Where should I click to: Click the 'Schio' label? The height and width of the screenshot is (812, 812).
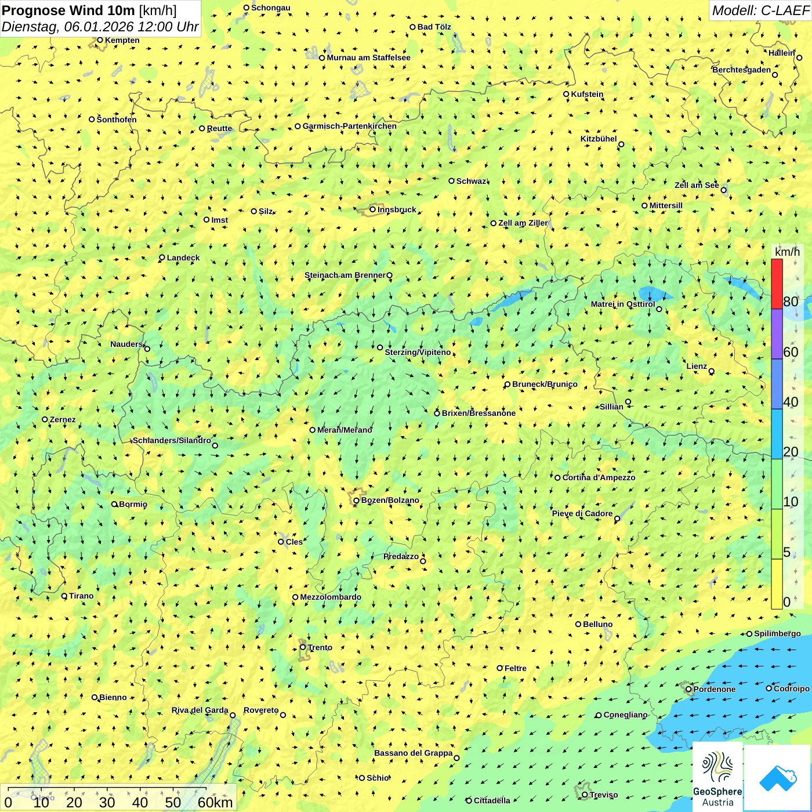pos(378,778)
